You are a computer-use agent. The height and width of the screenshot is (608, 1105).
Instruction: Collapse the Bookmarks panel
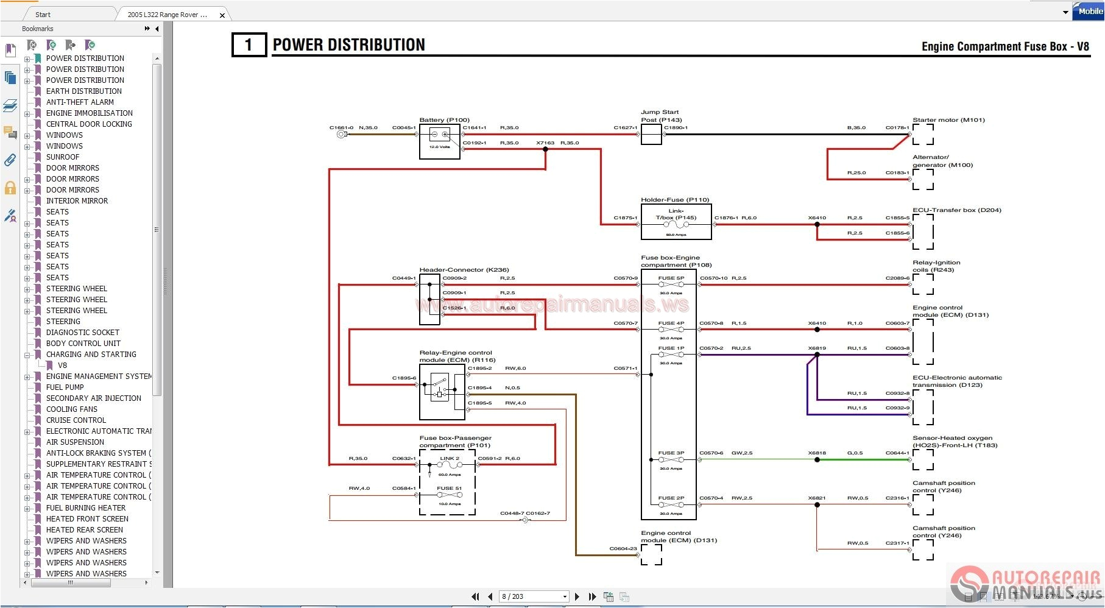click(x=156, y=29)
